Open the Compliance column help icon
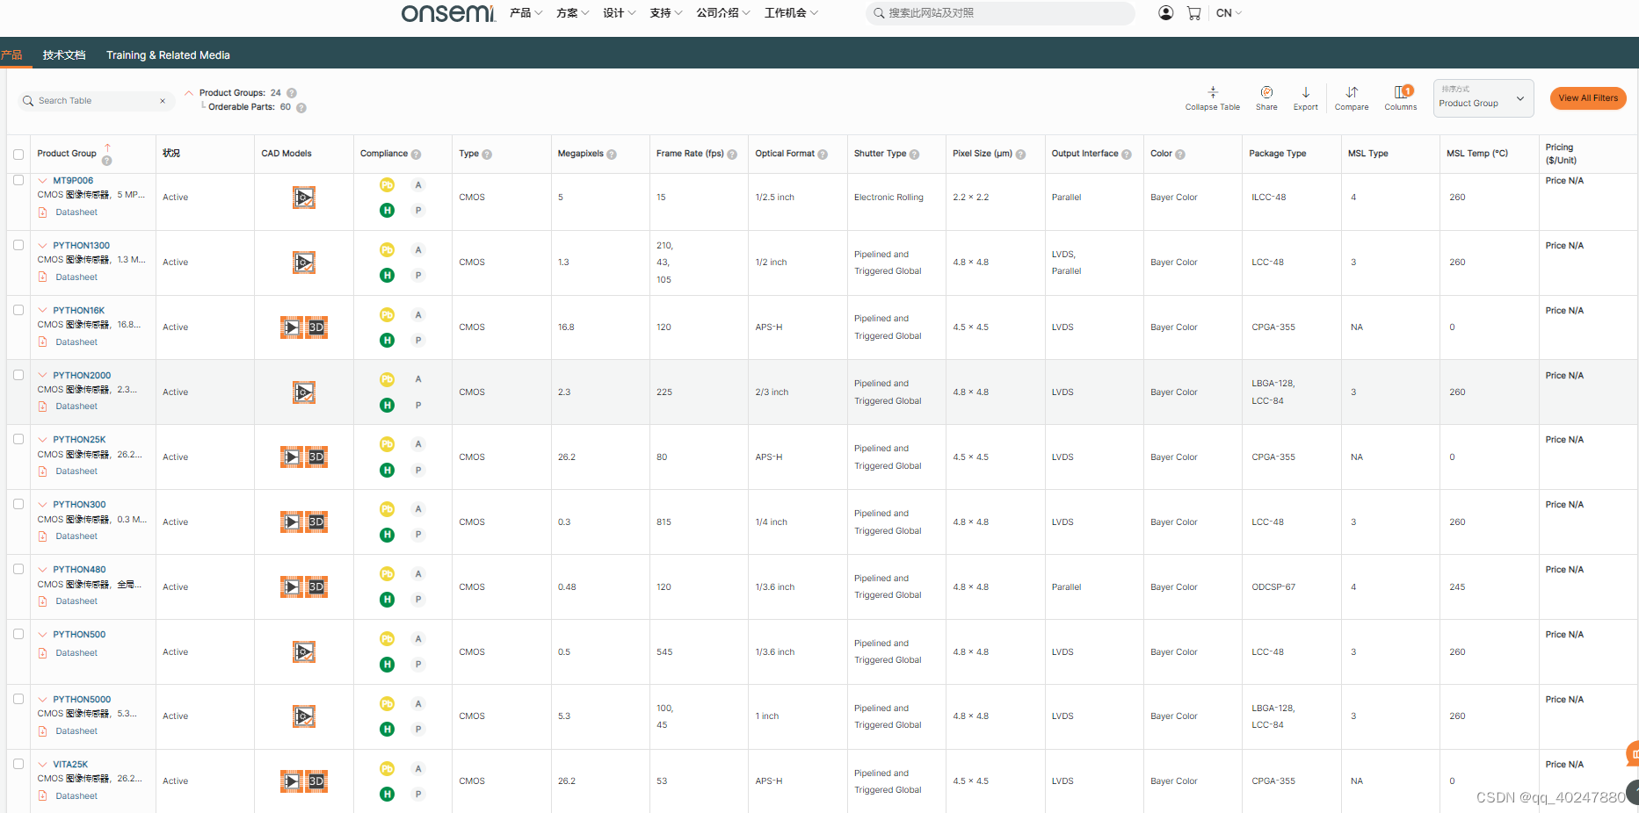 click(x=416, y=155)
